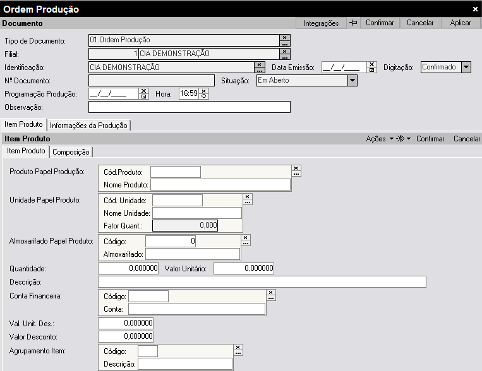Click the Programação Produção date input

[114, 93]
